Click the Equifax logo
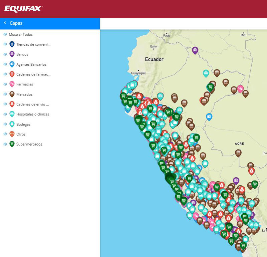The image size is (267, 257). (23, 9)
